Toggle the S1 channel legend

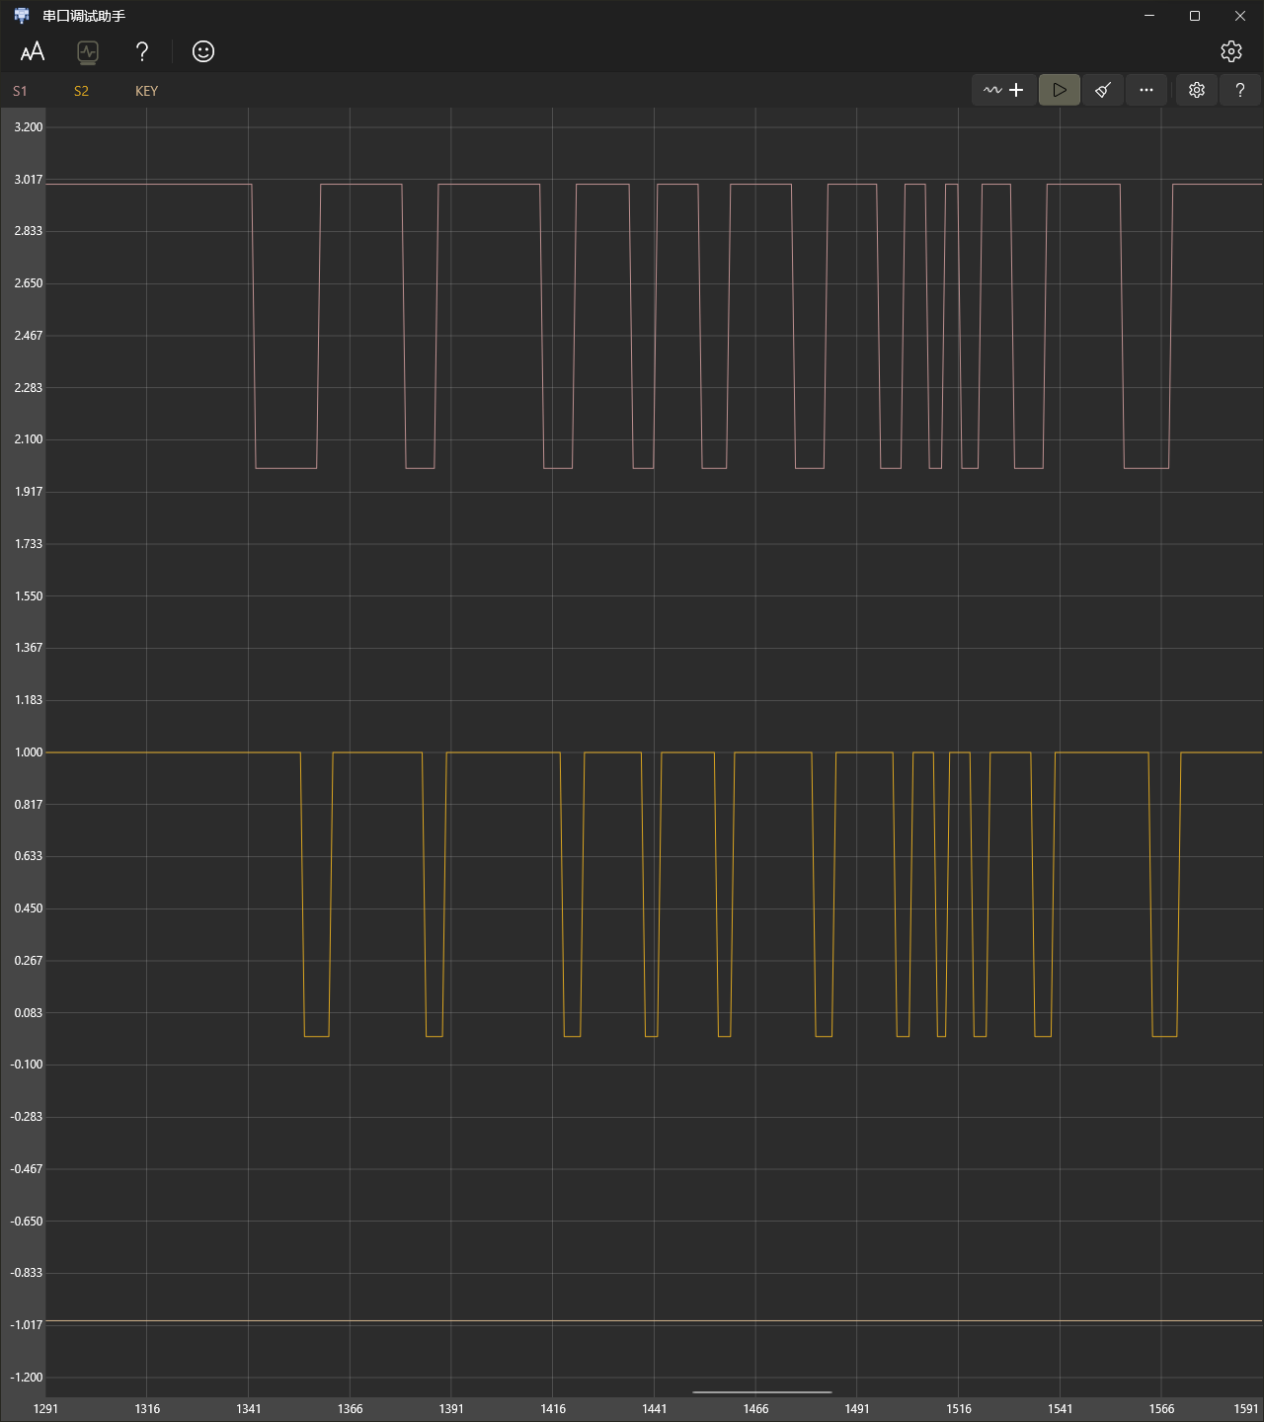point(20,91)
